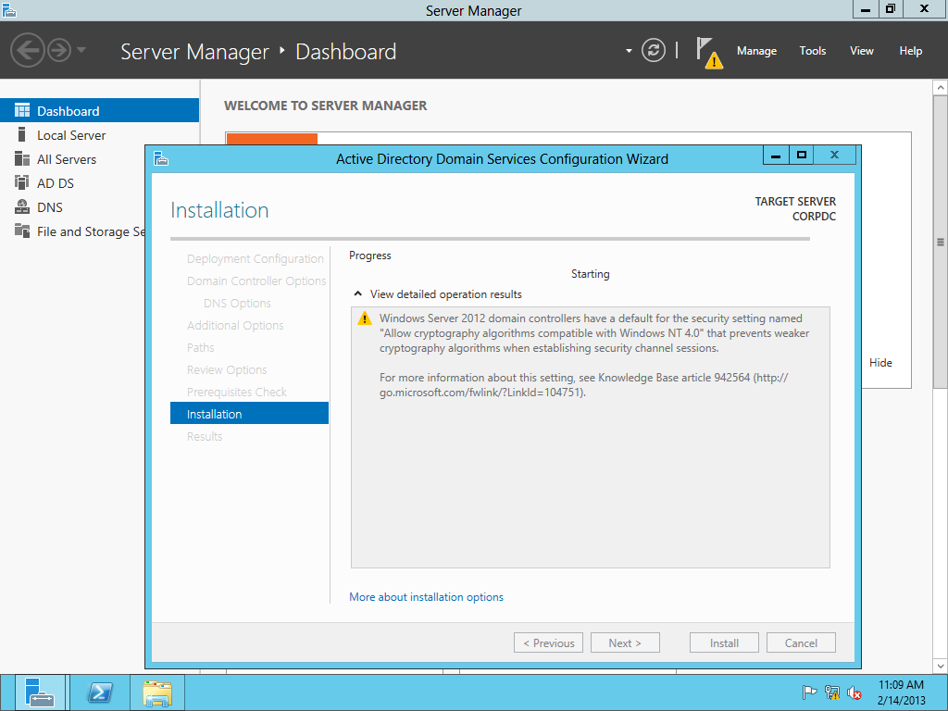Click Hide in the welcome tile
This screenshot has height=711, width=948.
880,363
